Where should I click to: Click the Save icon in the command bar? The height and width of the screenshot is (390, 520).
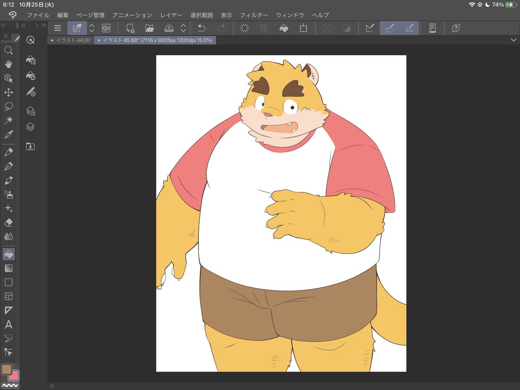169,28
